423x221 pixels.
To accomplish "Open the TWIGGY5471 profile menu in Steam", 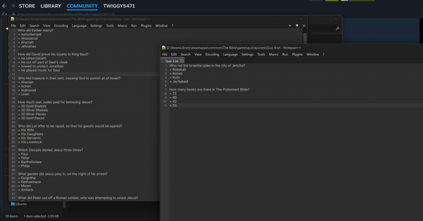I will click(x=120, y=6).
